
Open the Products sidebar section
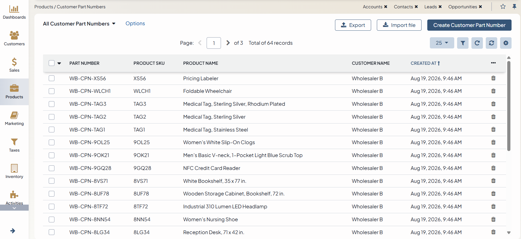(x=14, y=92)
